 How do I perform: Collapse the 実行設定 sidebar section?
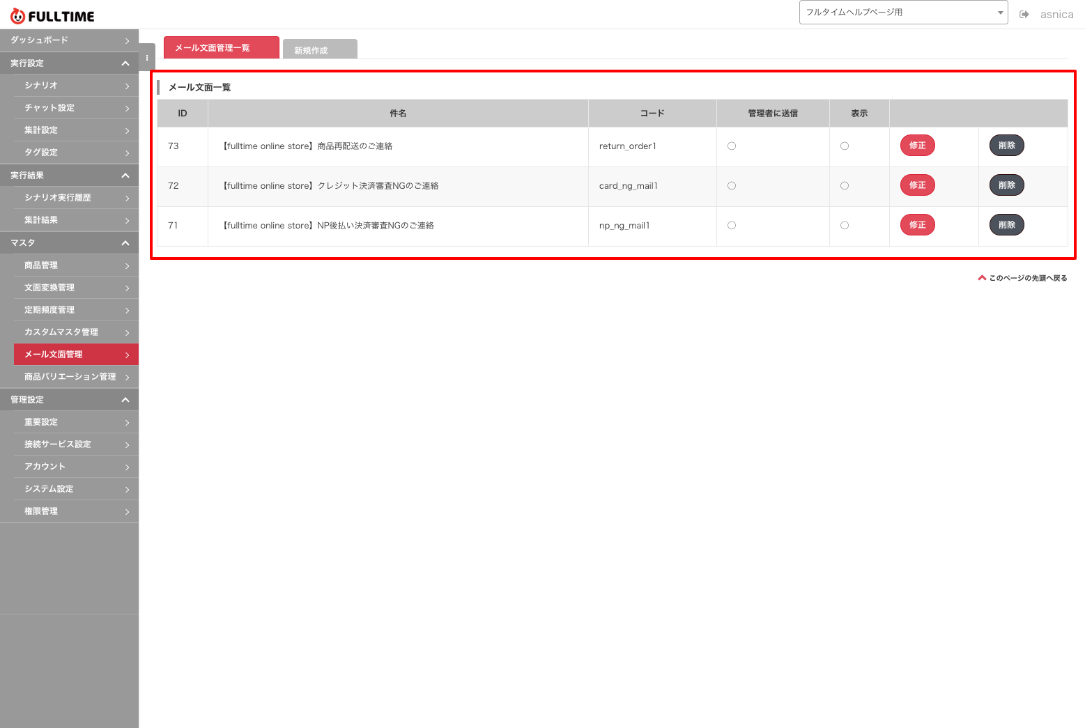tap(69, 63)
